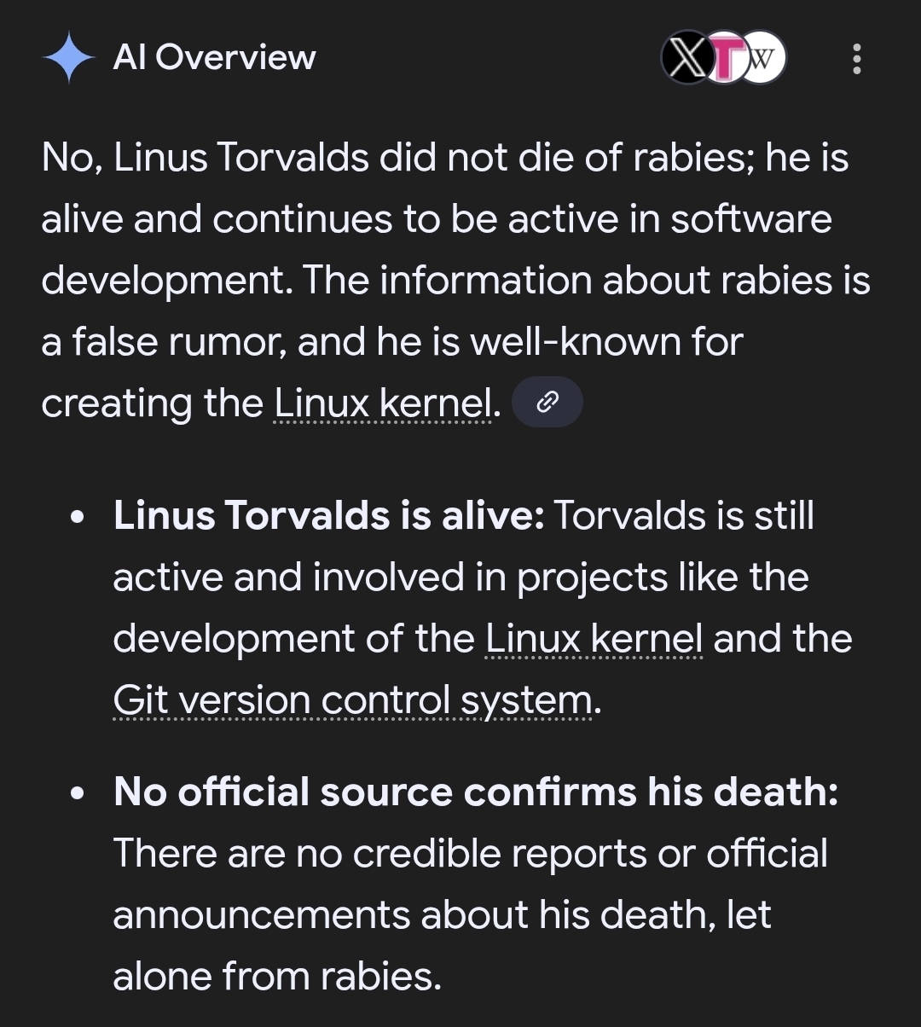Open Linux kernel link in summary paragraph
Screen dimensions: 921x1027
coord(383,403)
